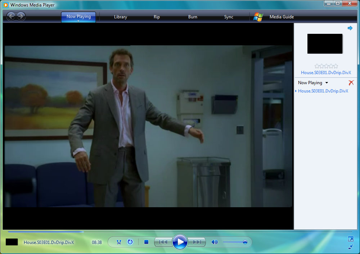Switch to the Rip tab
Viewport: 360px width, 254px height.
(x=157, y=17)
